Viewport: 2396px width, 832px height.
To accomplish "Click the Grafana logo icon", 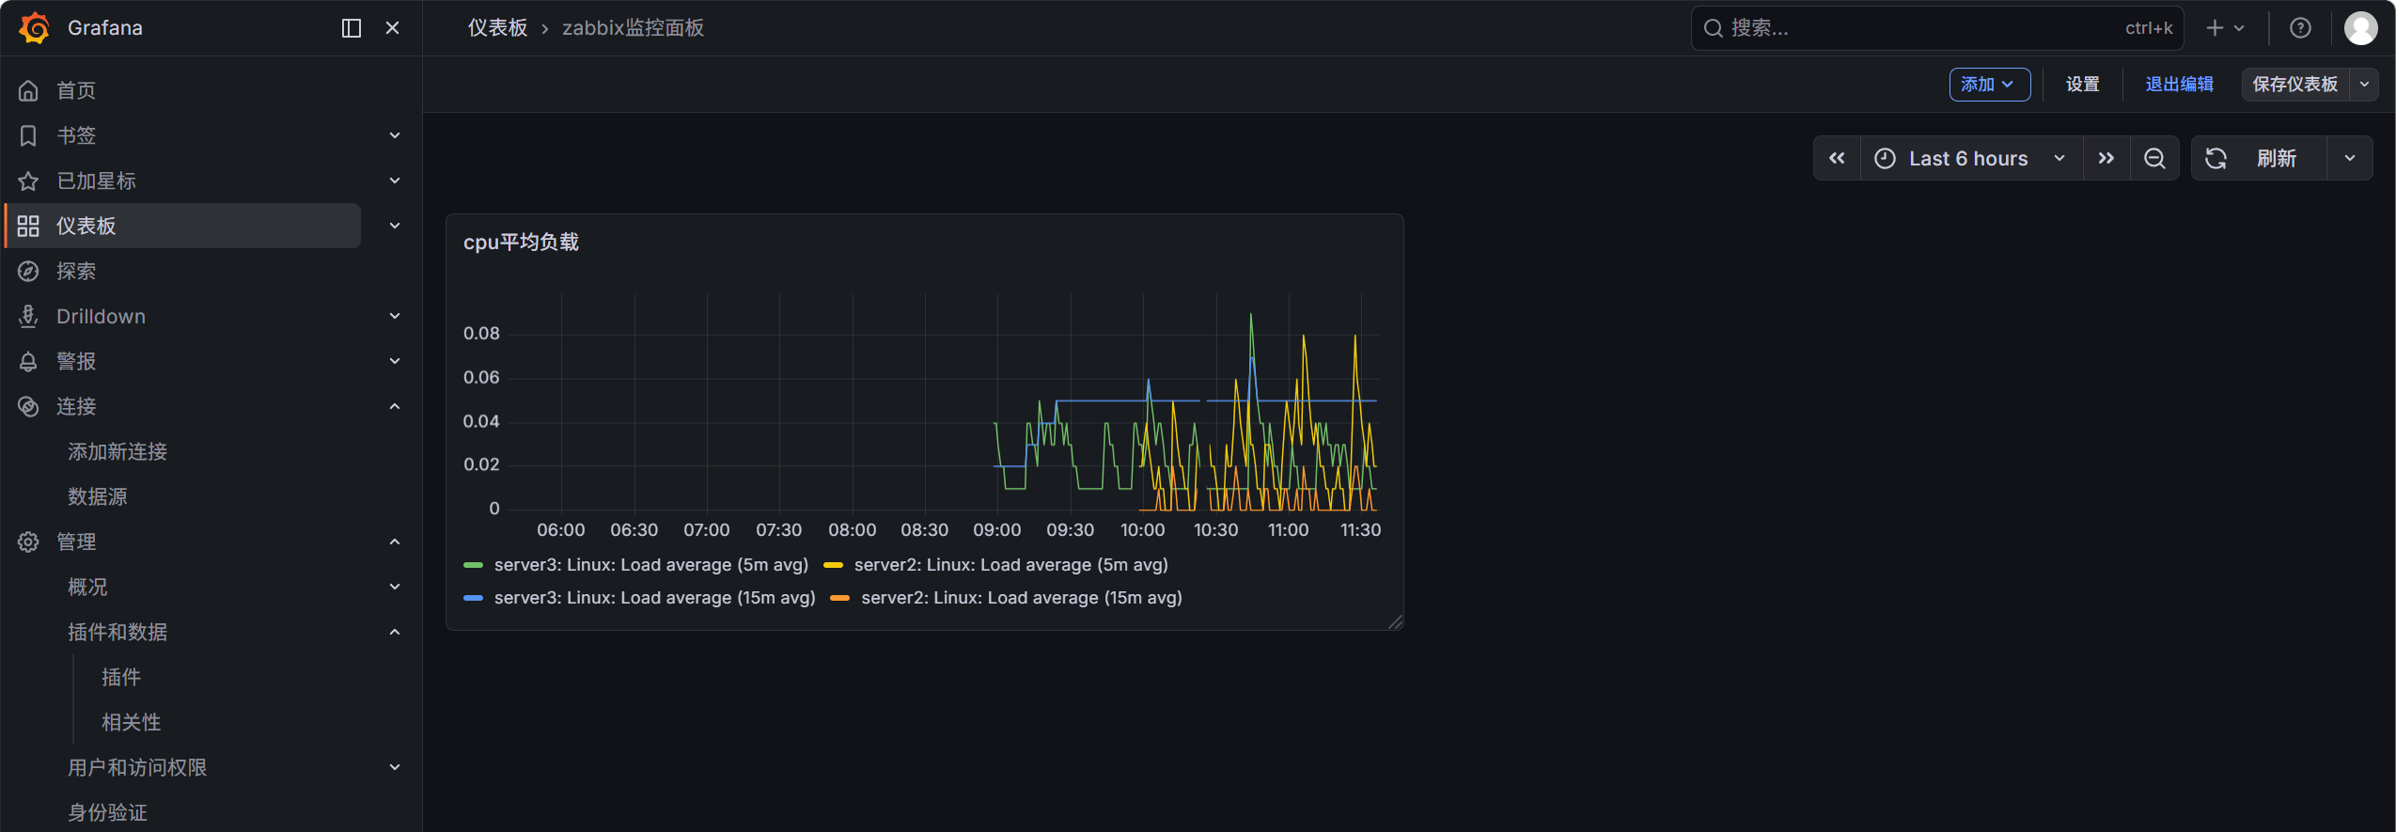I will [x=35, y=27].
